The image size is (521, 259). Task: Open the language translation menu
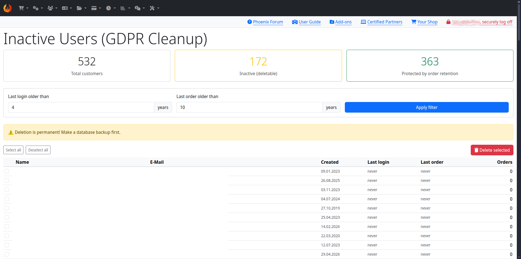67,8
